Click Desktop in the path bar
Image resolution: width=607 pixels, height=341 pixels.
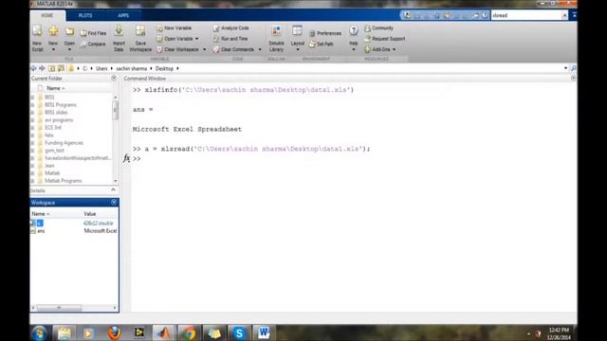point(164,68)
